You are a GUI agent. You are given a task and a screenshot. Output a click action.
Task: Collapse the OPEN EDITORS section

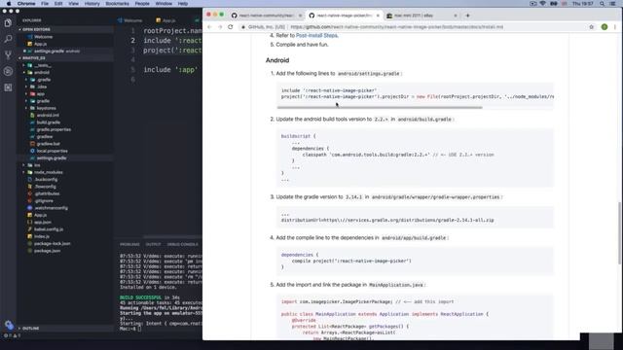click(36, 29)
